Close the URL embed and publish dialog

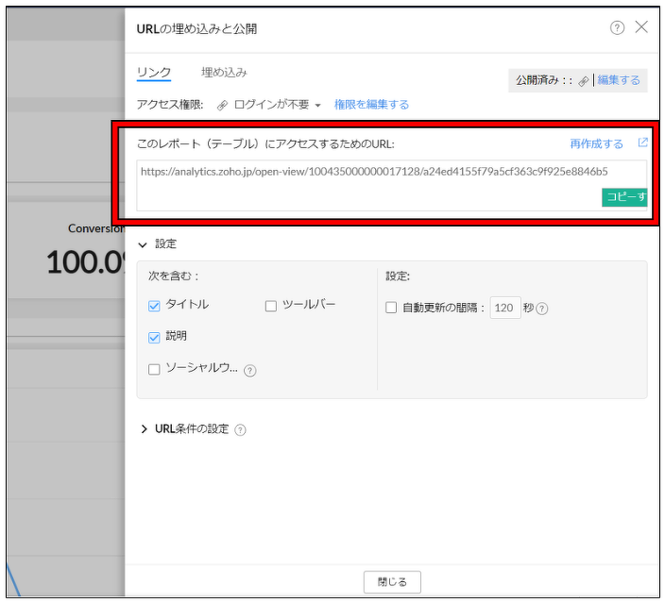[x=641, y=27]
